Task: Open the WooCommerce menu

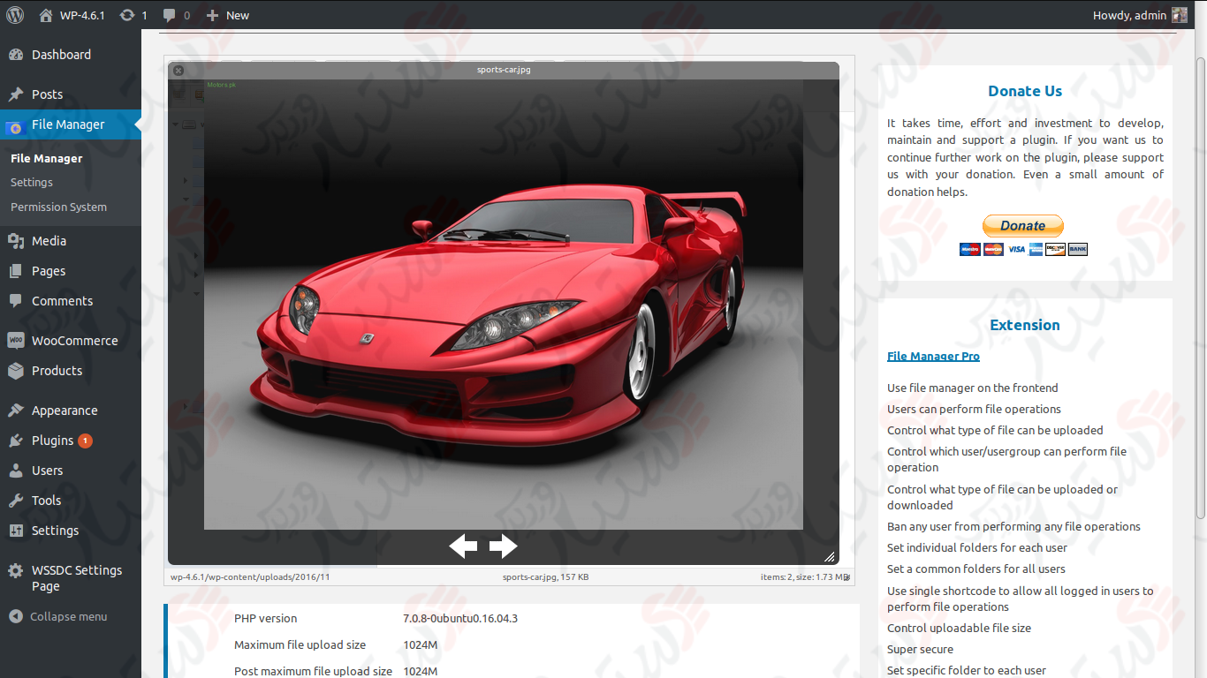Action: [x=74, y=341]
